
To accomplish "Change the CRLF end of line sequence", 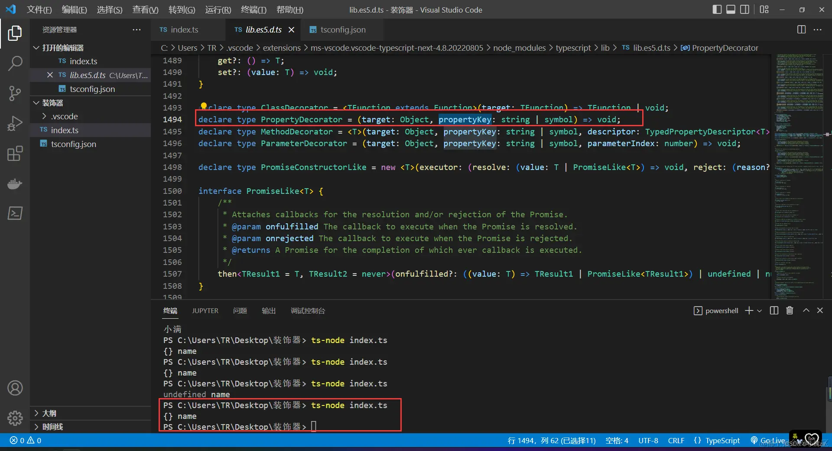I will coord(676,441).
